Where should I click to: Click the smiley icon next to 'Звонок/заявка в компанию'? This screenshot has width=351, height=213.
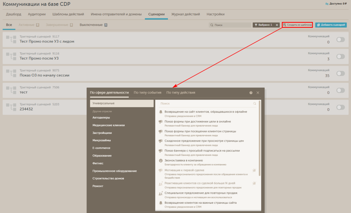(x=160, y=161)
